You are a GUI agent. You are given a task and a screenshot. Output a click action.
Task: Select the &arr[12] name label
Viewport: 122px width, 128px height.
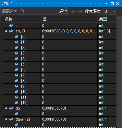[23, 119]
